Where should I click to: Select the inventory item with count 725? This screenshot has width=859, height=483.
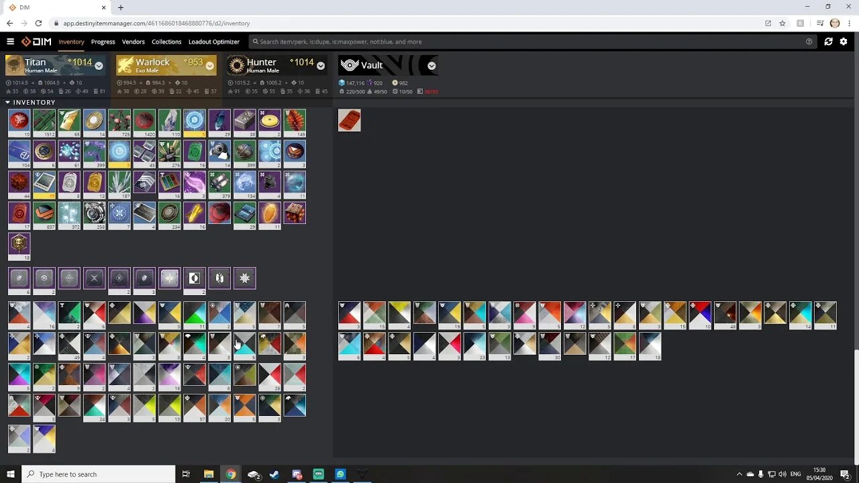119,123
